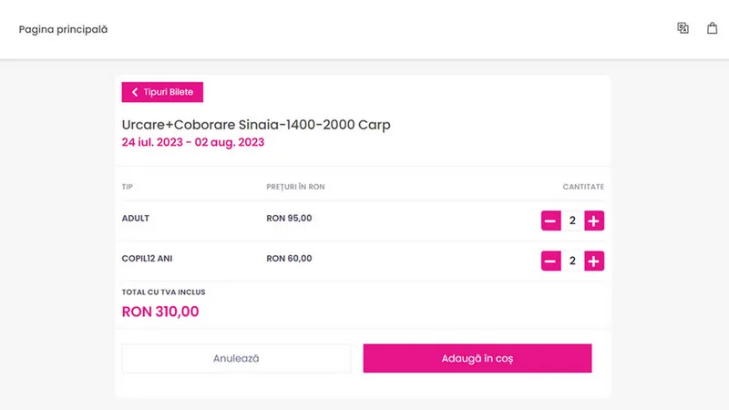Open the shopping bag cart icon
Screen dimensions: 729x410
click(x=712, y=28)
